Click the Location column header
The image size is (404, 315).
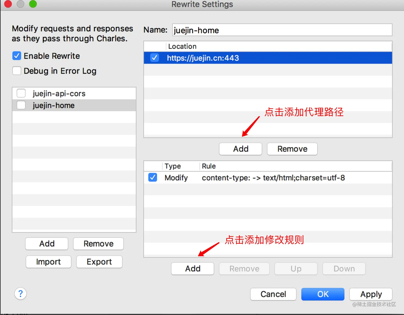point(279,46)
